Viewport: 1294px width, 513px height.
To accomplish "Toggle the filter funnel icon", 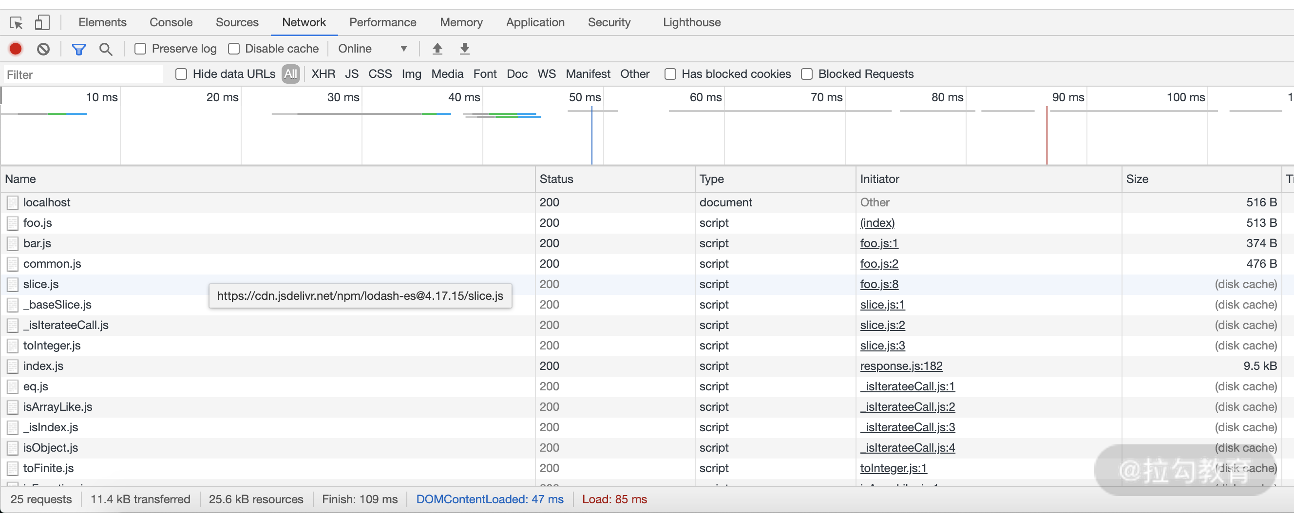I will 78,49.
